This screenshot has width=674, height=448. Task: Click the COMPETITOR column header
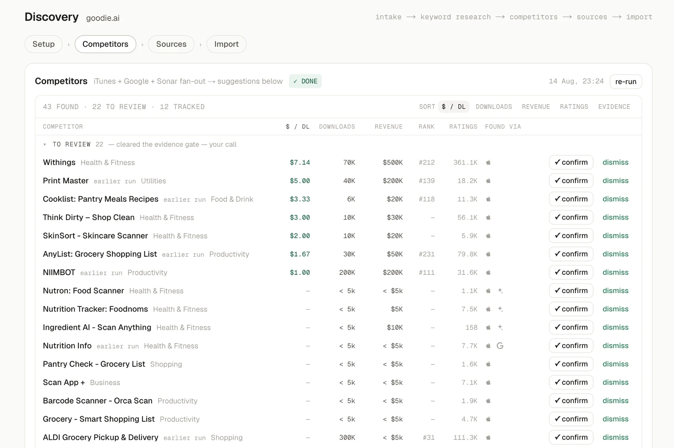[x=63, y=127]
